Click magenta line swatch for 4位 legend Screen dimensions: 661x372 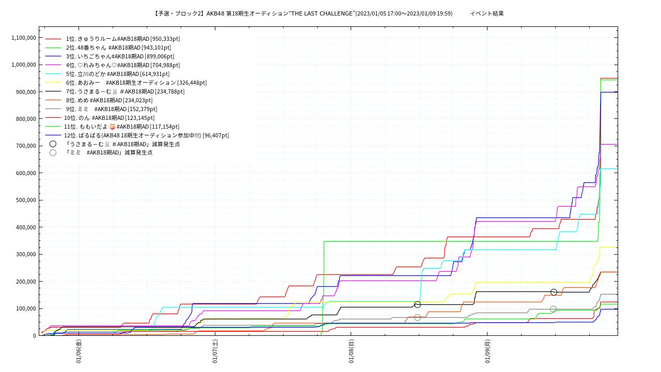click(53, 65)
